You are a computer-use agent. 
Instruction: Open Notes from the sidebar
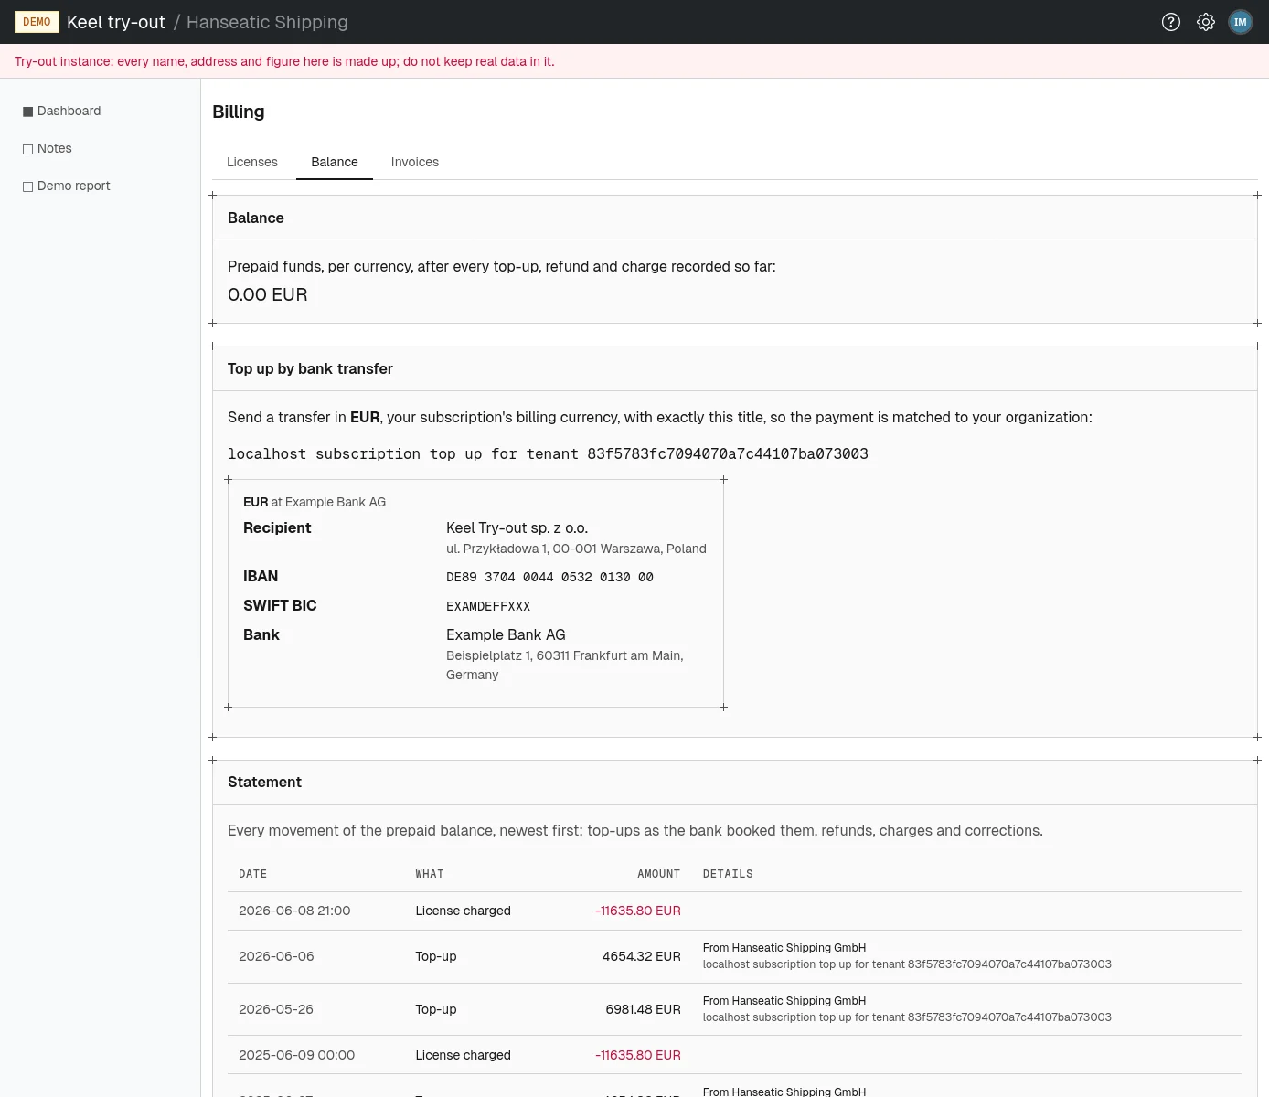coord(55,148)
